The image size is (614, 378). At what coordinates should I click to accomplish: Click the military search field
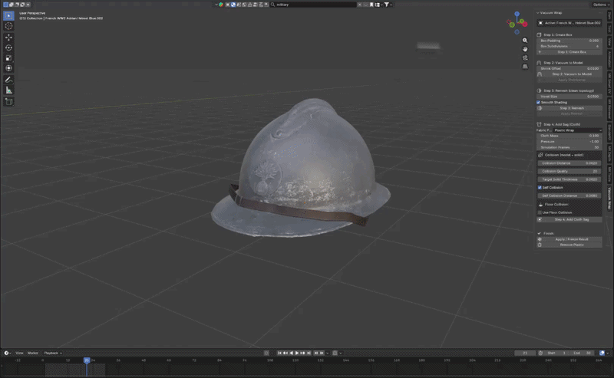point(312,5)
